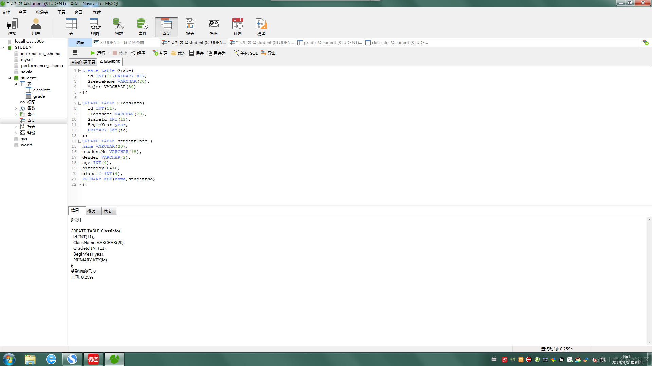The image size is (652, 366).
Task: Click the 模型 model toolbar icon
Action: click(261, 27)
